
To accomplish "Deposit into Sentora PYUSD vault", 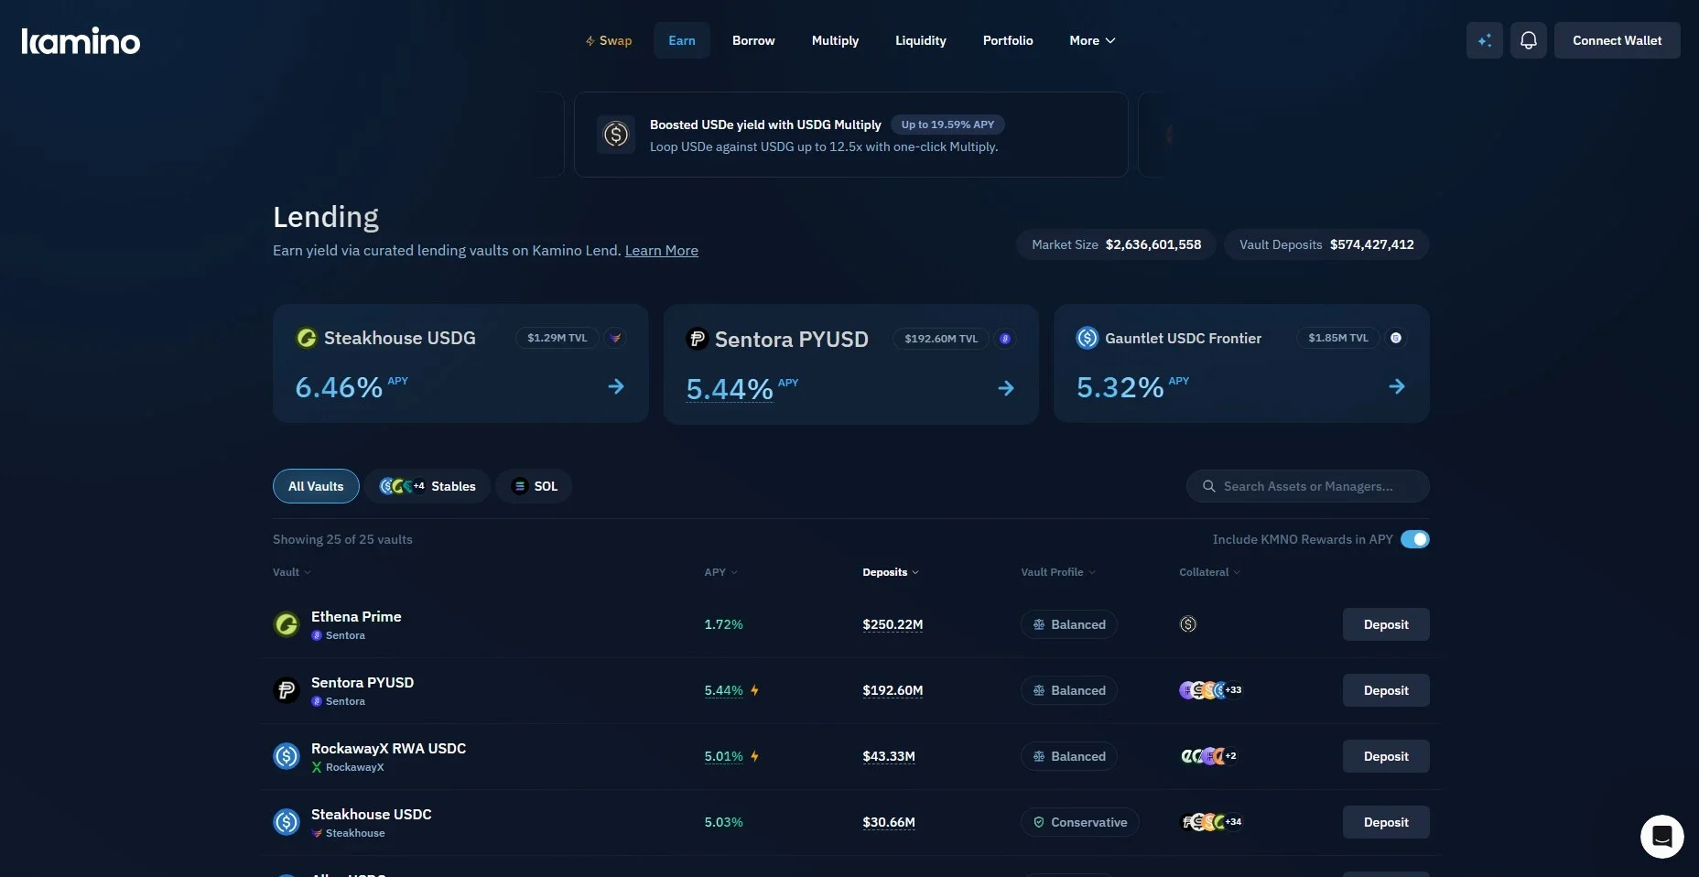I will pyautogui.click(x=1386, y=690).
